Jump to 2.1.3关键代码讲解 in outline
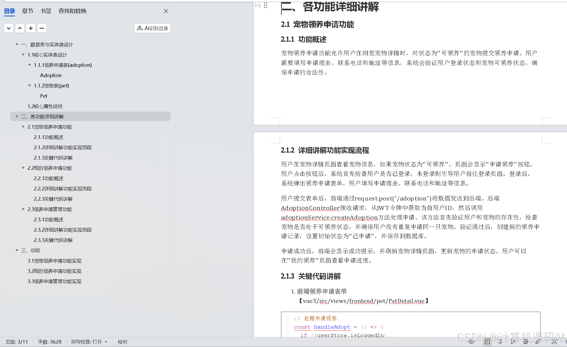 53,158
